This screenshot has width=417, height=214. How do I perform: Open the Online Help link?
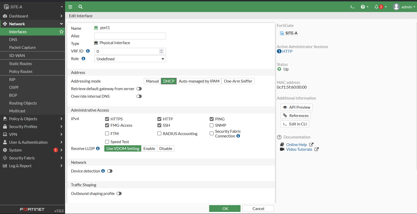coord(296,144)
